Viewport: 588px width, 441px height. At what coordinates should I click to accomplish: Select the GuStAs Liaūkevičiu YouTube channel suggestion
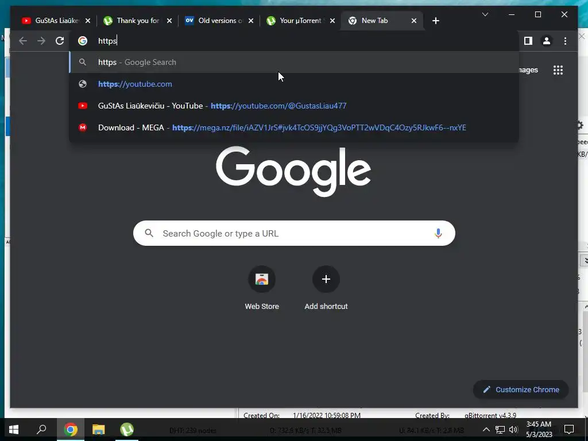[294, 106]
